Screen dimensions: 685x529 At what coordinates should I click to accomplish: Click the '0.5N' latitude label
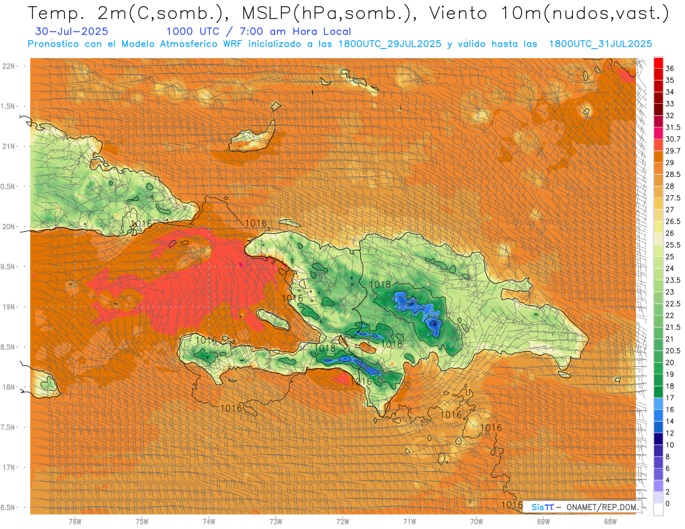click(9, 187)
